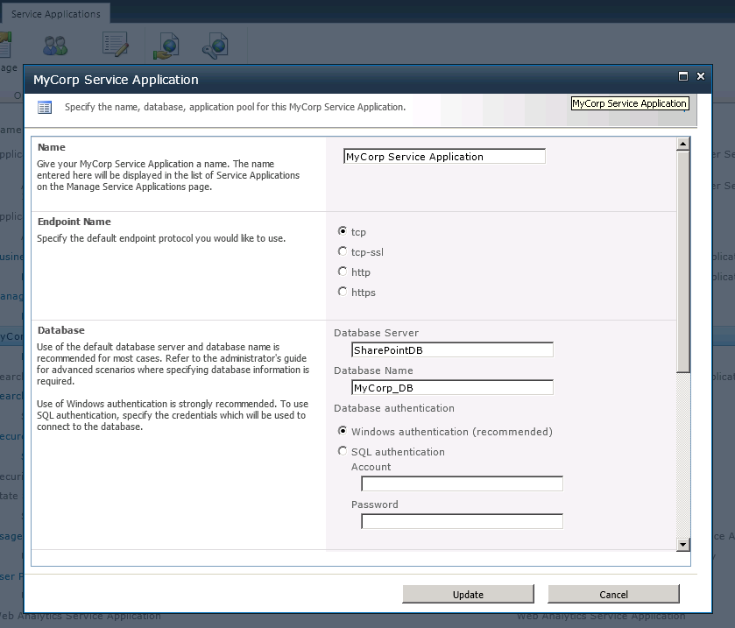Focus the Password input field
The height and width of the screenshot is (628, 735).
coord(462,522)
